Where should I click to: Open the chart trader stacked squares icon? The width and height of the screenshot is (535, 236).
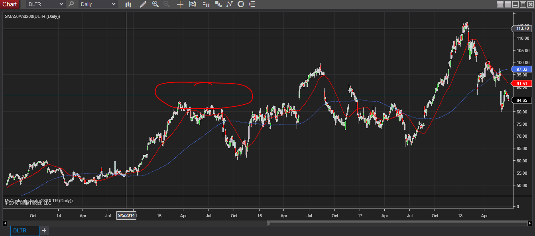click(218, 4)
